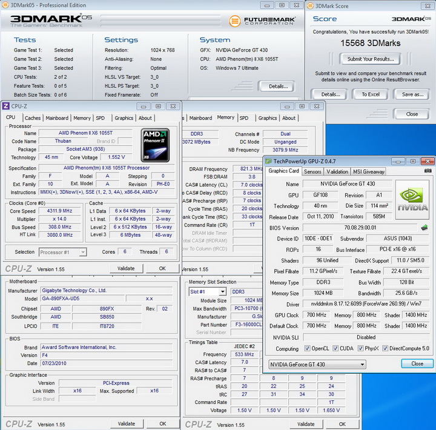Toggle the DirectCompute 5.0 checkbox

[385, 348]
